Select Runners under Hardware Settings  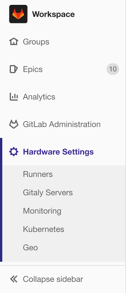click(x=38, y=174)
